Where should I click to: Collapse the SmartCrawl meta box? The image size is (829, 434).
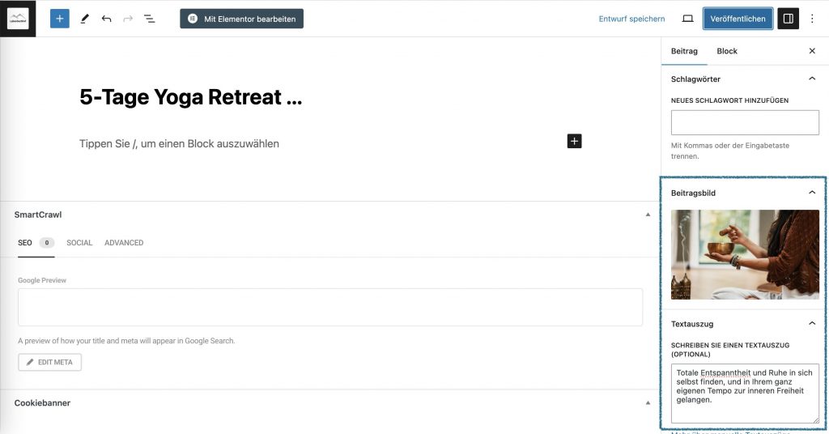[x=648, y=215]
